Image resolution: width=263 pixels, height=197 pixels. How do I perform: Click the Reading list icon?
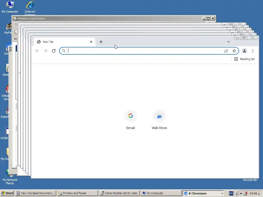(x=236, y=59)
